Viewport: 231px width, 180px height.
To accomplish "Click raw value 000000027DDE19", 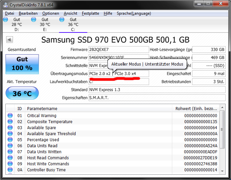I will point(200,158).
